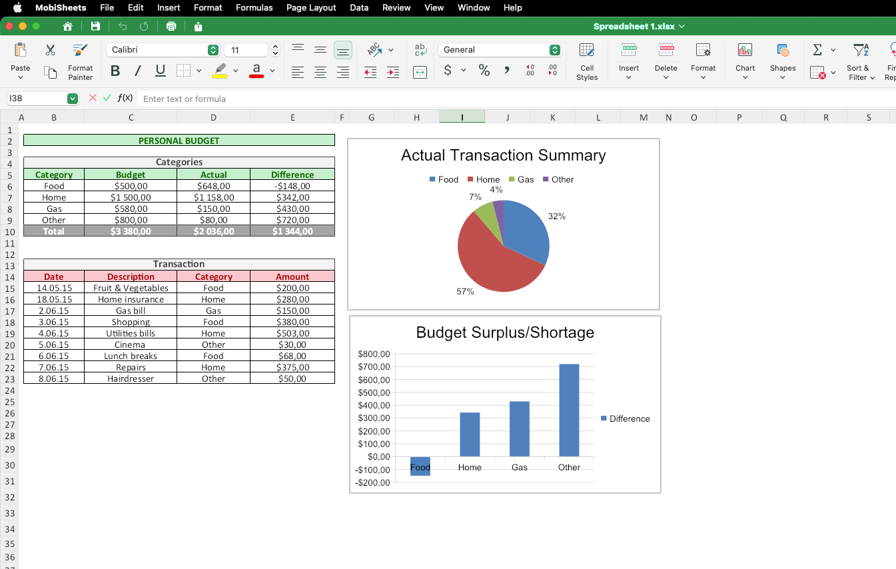Screen dimensions: 896x569
Task: Open the General number format dropdown
Action: tap(554, 49)
